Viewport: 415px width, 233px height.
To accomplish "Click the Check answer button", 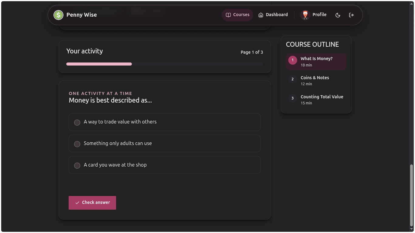I will click(92, 203).
